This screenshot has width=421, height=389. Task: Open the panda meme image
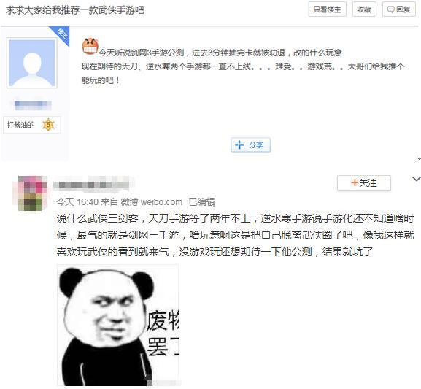118,325
